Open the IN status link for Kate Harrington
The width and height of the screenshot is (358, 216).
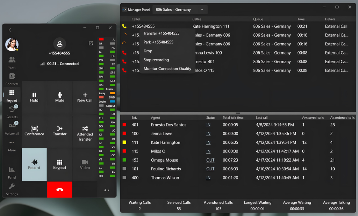click(x=208, y=142)
